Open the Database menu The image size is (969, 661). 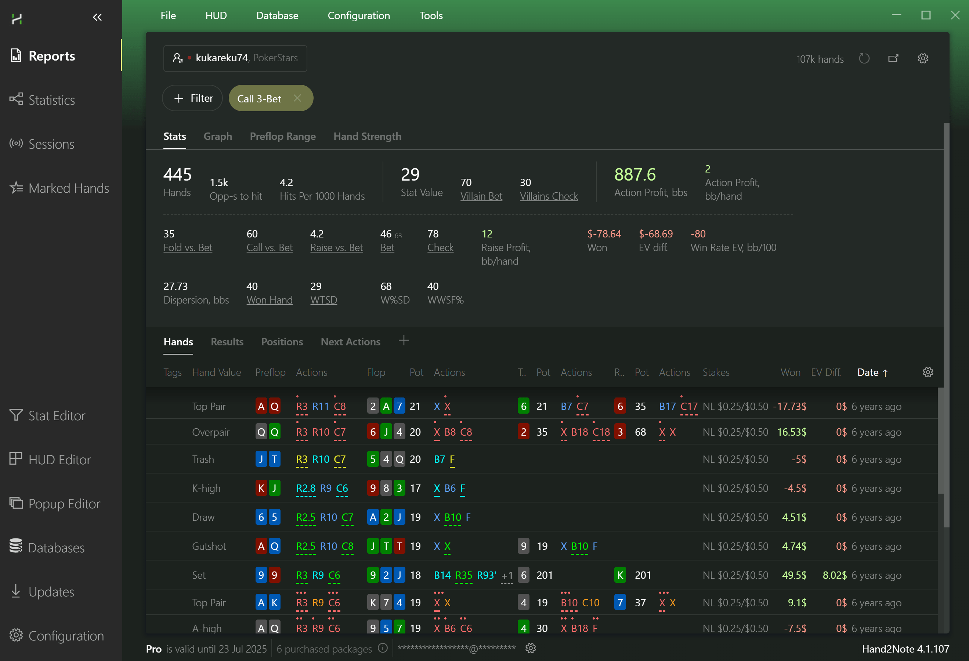tap(277, 15)
